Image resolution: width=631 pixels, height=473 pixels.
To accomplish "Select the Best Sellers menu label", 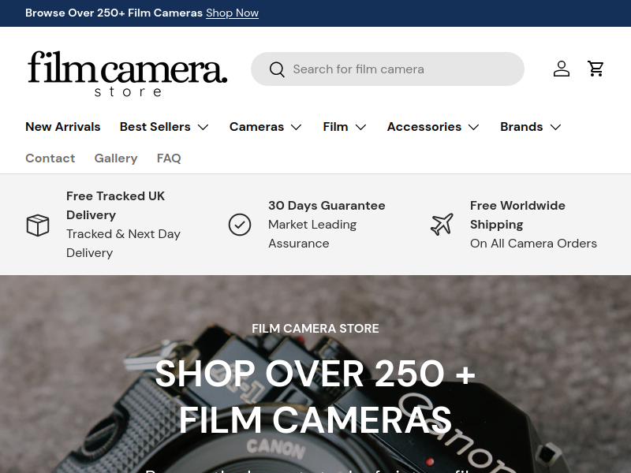I will pyautogui.click(x=155, y=127).
